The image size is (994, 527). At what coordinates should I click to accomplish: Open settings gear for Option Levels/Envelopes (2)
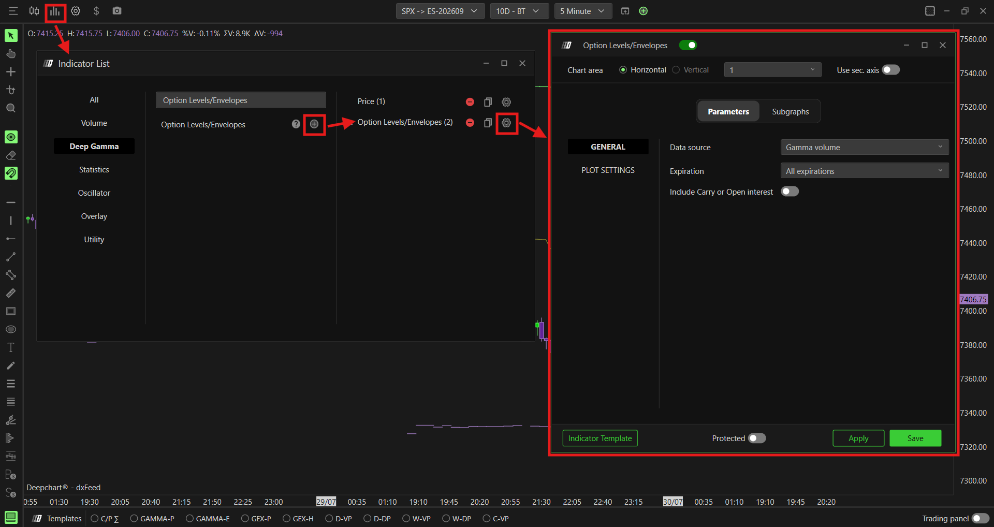pyautogui.click(x=506, y=123)
